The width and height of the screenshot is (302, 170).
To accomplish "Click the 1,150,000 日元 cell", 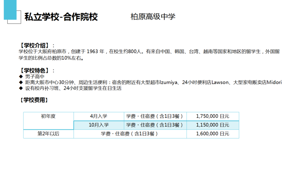I will tap(213, 125).
